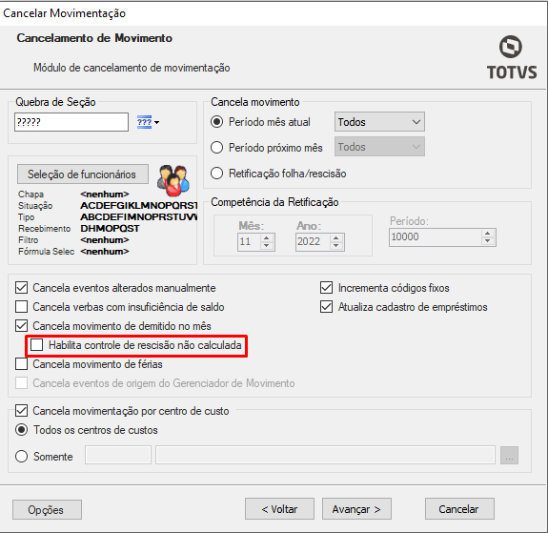Click the Somente cost center code field
Screen dimensions: 548x533
pos(118,455)
